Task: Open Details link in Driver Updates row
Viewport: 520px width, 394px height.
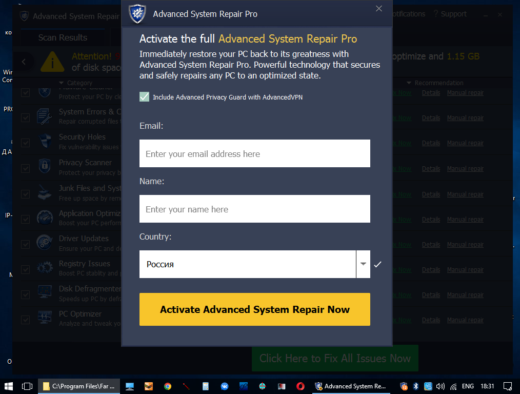Action: (431, 244)
